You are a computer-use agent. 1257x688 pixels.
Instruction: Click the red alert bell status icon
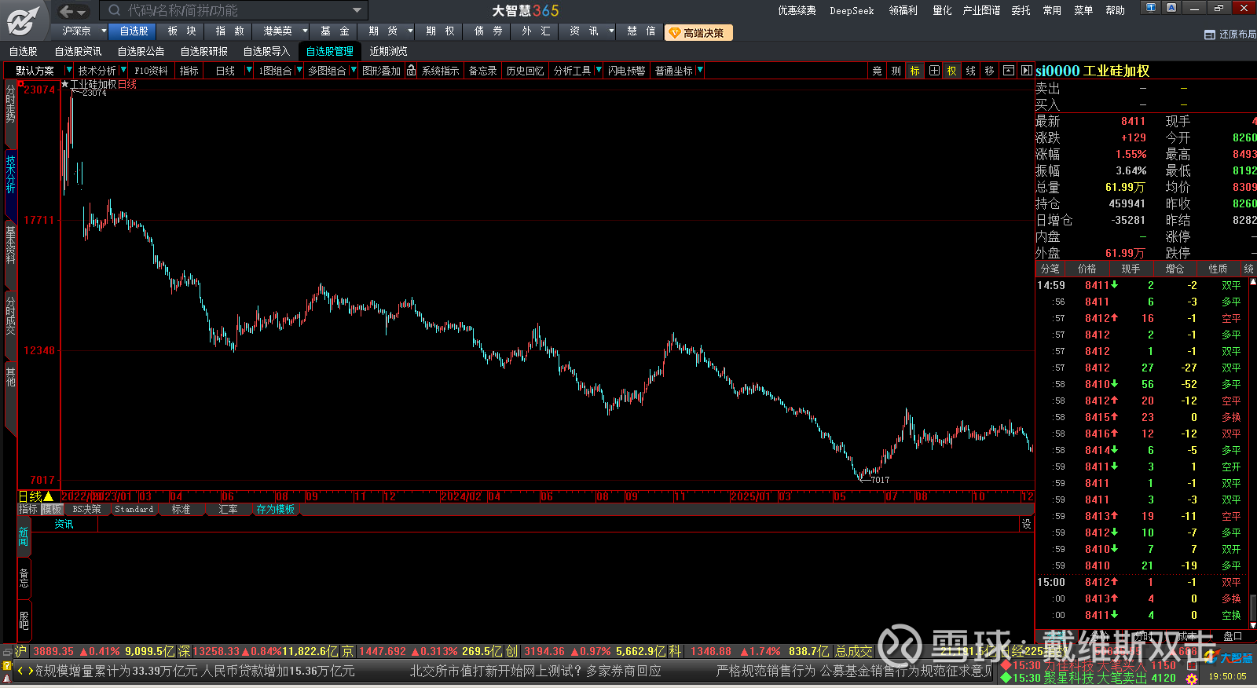coord(7,679)
